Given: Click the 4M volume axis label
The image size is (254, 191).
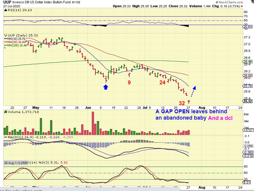Looking at the screenshot, I should pos(246,121).
